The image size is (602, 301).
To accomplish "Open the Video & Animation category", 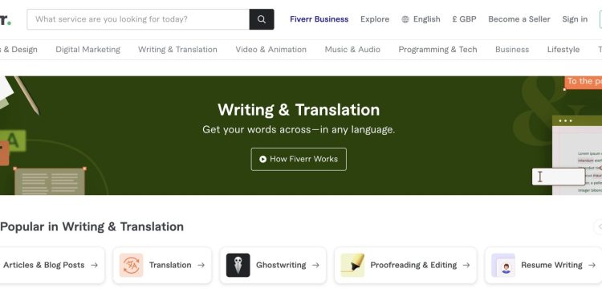I will pyautogui.click(x=271, y=50).
